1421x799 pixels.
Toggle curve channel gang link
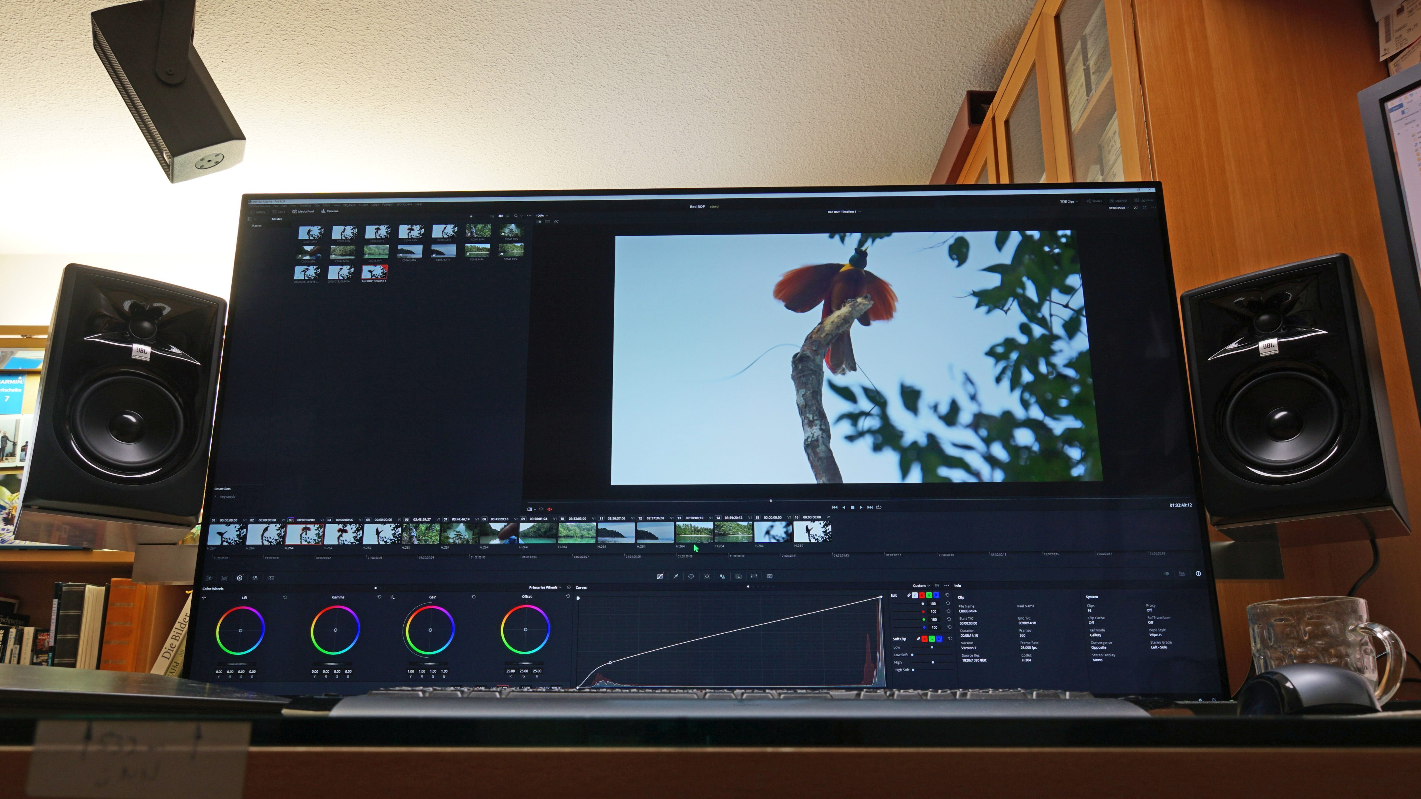click(x=909, y=596)
